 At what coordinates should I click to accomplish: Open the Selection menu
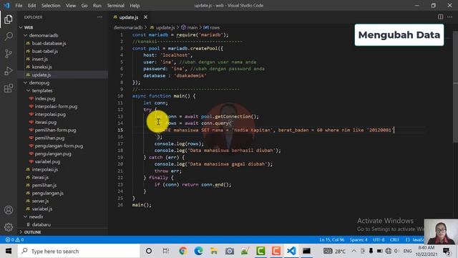coord(51,6)
